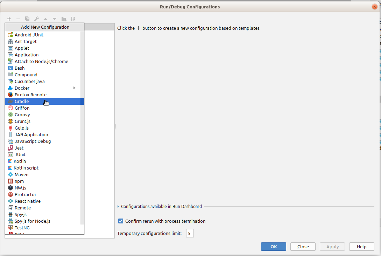Click the Ant Target spider icon
381x256 pixels.
click(x=10, y=41)
